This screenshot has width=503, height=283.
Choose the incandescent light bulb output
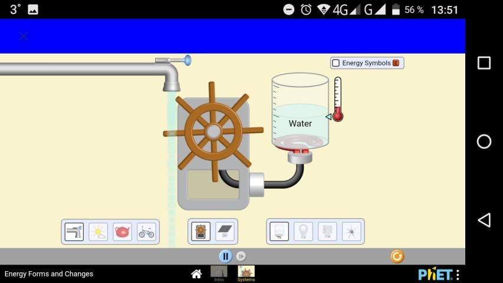303,232
